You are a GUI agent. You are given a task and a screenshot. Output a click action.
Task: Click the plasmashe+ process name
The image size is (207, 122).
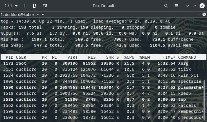[191, 87]
